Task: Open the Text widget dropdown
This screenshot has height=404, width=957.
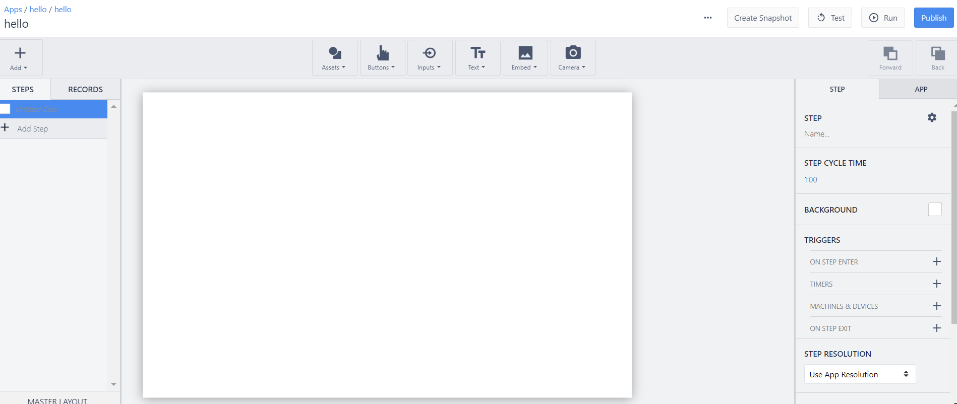Action: click(x=477, y=58)
